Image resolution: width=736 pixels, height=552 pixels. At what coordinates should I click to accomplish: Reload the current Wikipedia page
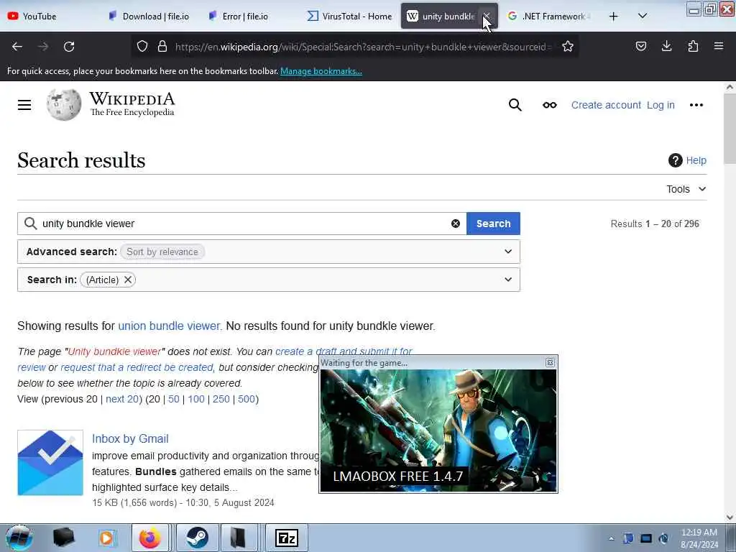tap(69, 47)
